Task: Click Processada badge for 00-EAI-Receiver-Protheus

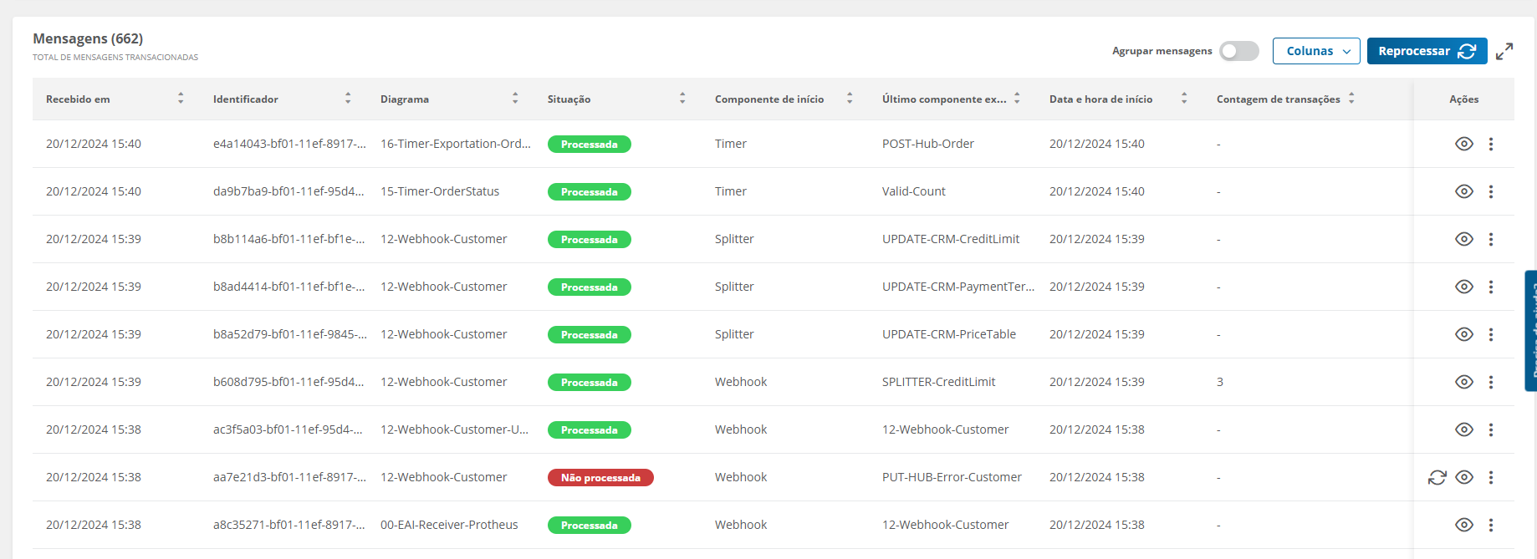Action: (590, 525)
